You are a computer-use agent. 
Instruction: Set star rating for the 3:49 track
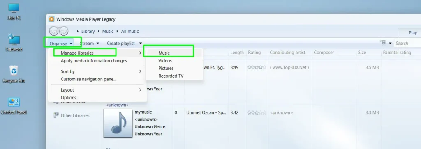click(257, 68)
